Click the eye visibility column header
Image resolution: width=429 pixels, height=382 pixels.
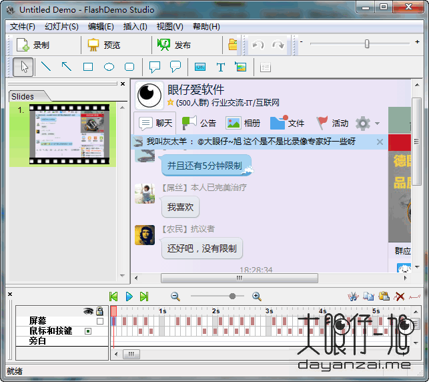(88, 311)
